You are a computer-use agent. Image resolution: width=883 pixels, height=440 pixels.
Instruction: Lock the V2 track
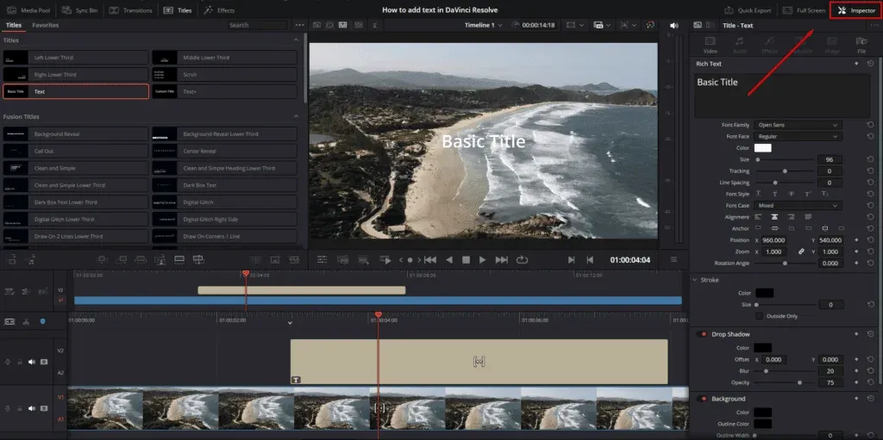point(20,362)
